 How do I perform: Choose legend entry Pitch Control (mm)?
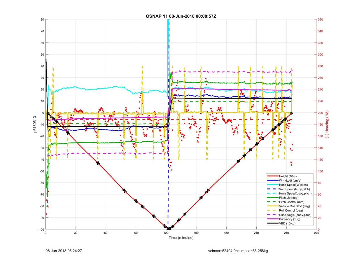pos(291,202)
